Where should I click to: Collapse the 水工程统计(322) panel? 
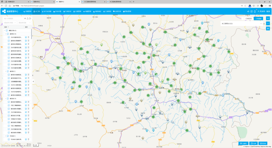point(261,23)
